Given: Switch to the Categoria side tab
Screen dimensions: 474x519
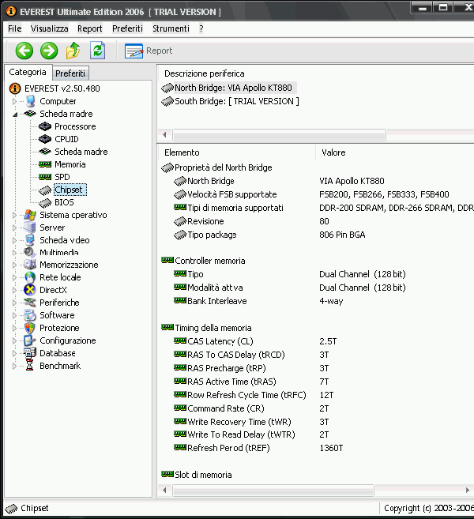Looking at the screenshot, I should pos(28,72).
